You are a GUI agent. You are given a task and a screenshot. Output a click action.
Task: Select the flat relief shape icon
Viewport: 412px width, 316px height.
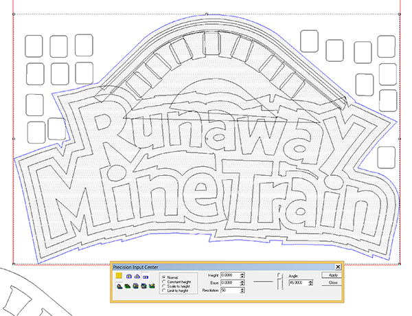point(146,277)
